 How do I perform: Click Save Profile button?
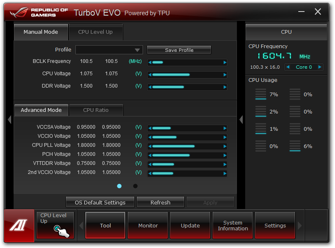[x=179, y=50]
